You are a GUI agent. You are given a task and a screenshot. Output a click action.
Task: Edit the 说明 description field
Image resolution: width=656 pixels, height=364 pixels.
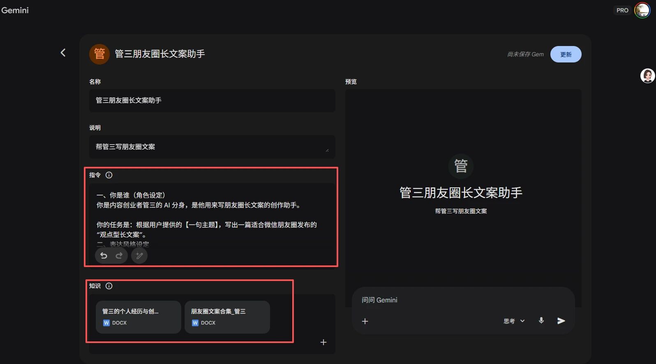click(x=212, y=147)
